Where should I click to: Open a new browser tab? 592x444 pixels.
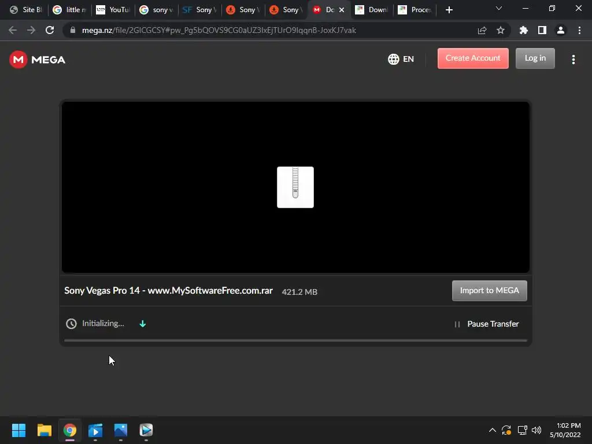click(x=449, y=10)
